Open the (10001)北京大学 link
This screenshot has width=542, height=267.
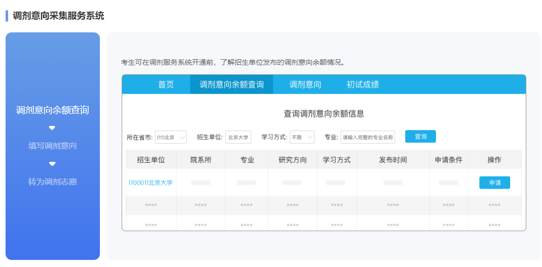151,183
